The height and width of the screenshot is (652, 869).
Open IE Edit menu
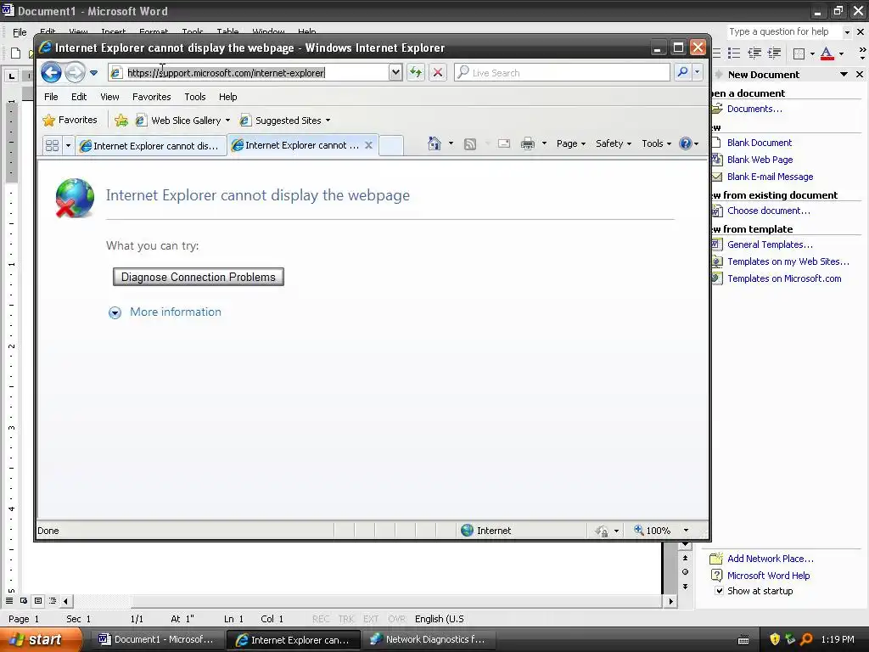pos(79,97)
